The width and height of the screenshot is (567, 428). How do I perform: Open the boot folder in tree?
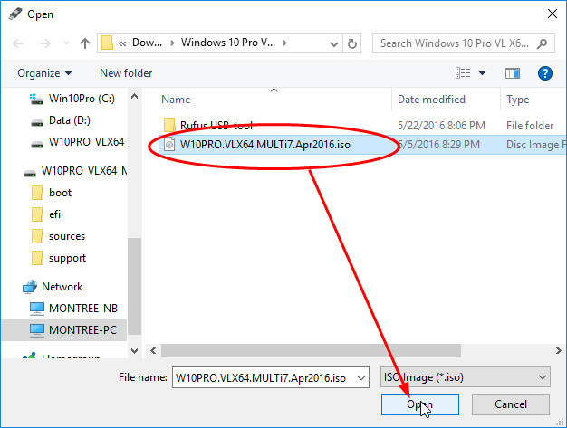point(60,193)
